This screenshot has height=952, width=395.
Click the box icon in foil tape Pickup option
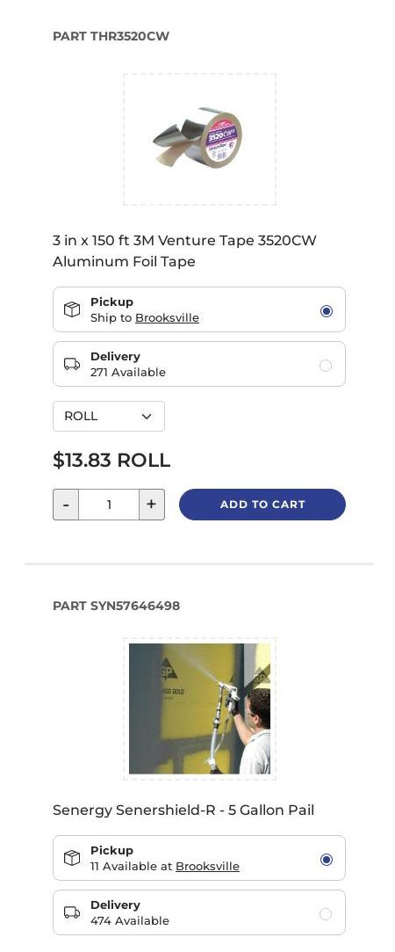(72, 309)
